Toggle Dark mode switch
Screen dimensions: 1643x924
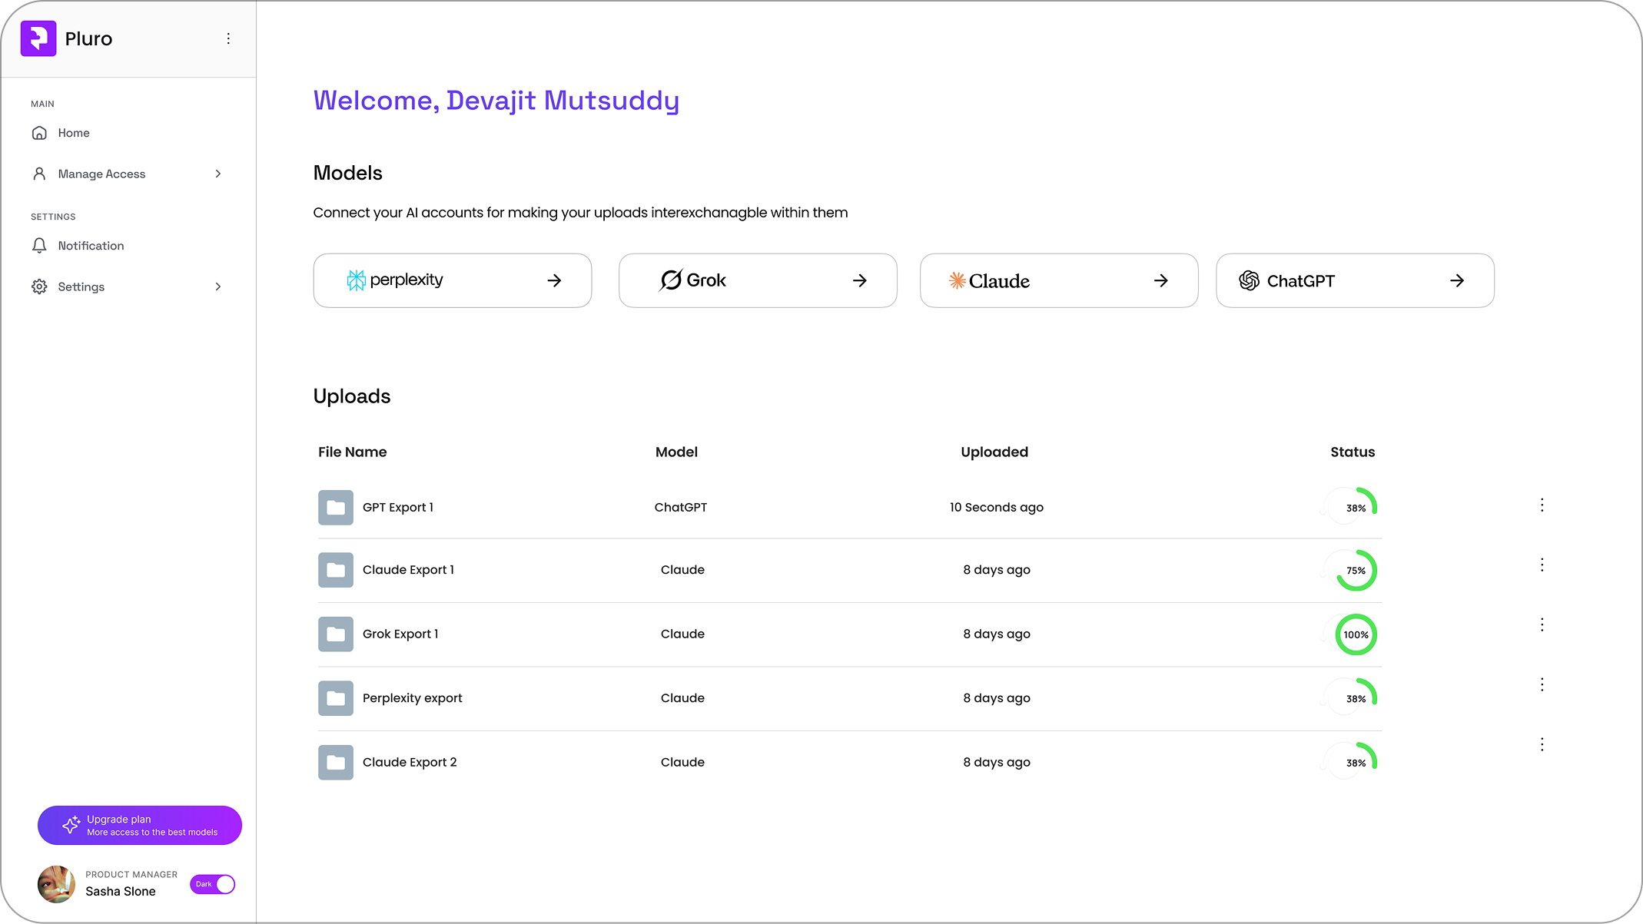[x=212, y=884]
